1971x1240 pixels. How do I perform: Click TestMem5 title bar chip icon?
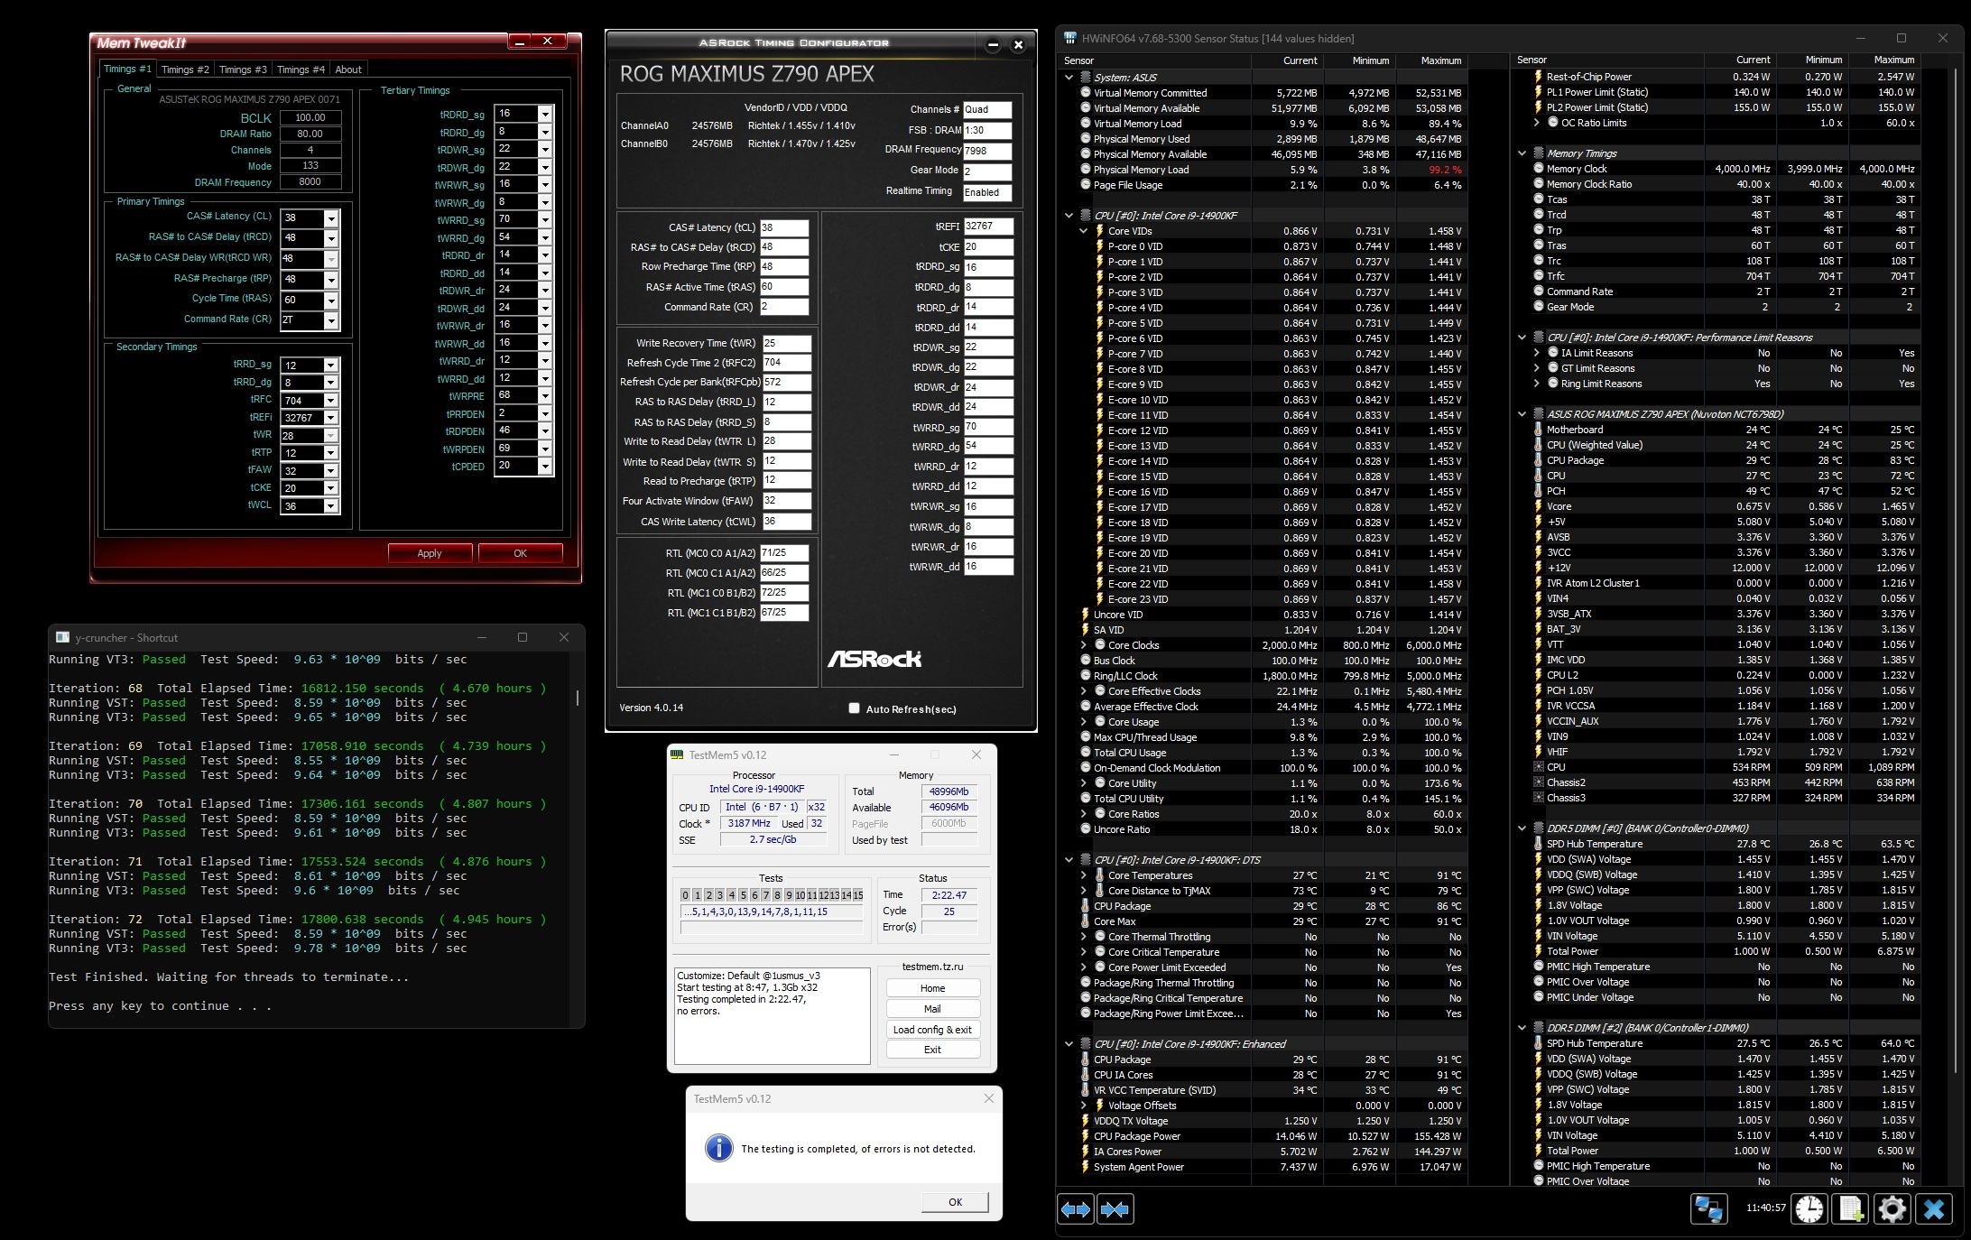click(x=678, y=755)
